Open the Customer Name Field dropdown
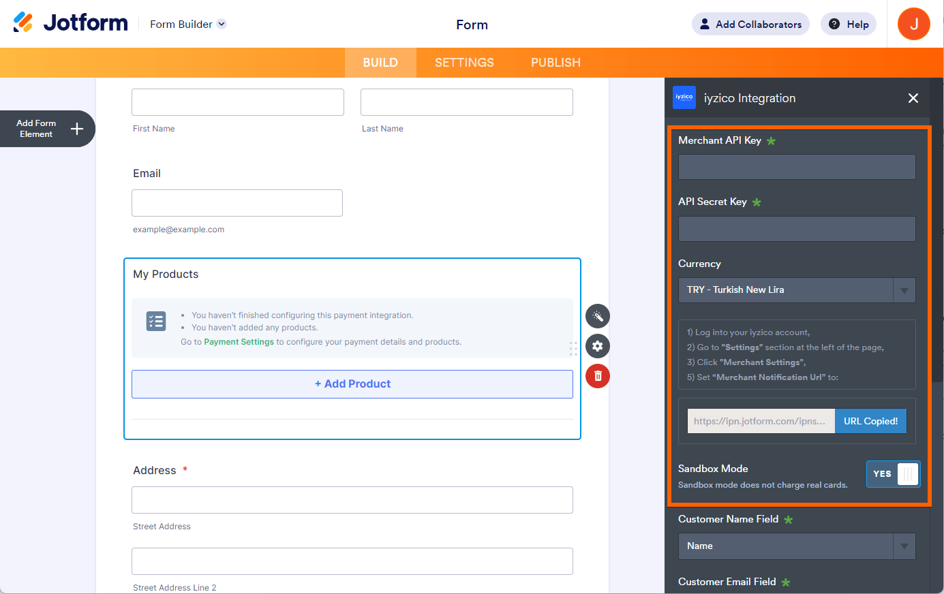This screenshot has height=594, width=944. (x=797, y=546)
